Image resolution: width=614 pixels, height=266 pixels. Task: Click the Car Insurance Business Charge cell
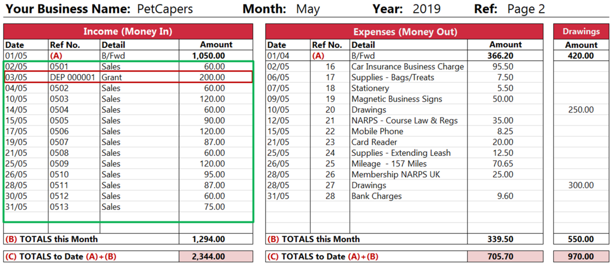[x=407, y=67]
